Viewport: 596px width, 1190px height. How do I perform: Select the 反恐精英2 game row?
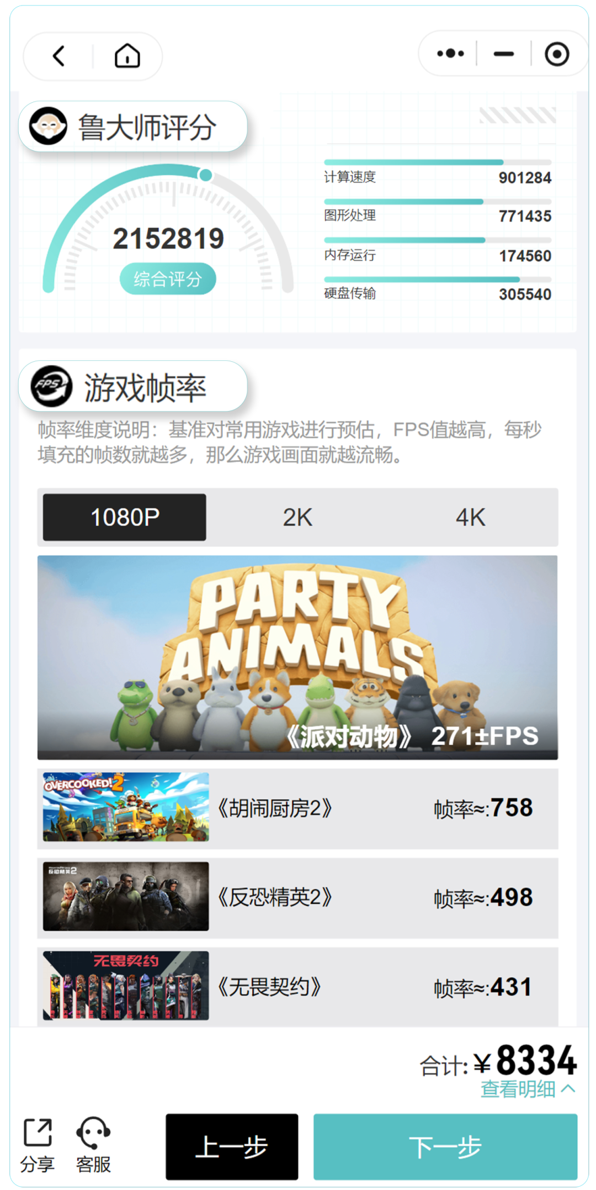click(297, 898)
